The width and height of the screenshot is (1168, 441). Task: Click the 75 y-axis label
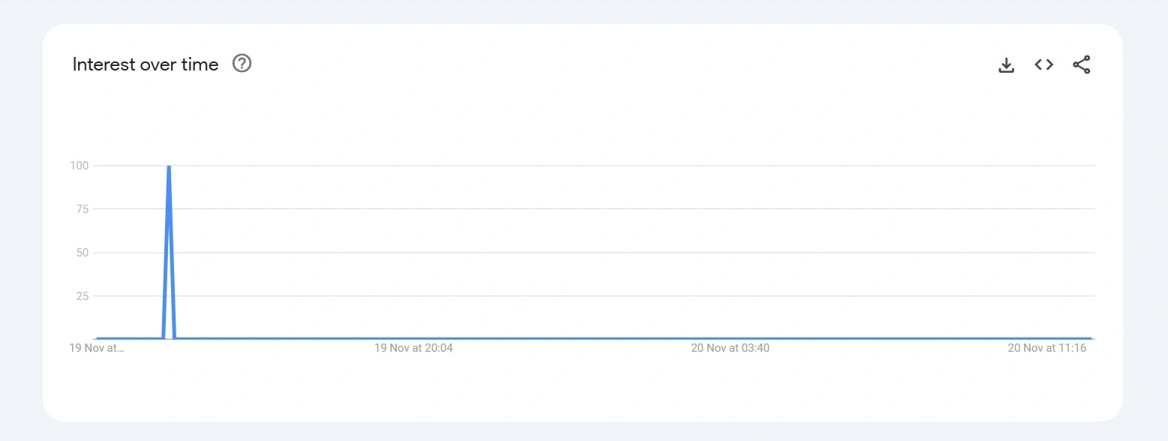click(x=82, y=208)
